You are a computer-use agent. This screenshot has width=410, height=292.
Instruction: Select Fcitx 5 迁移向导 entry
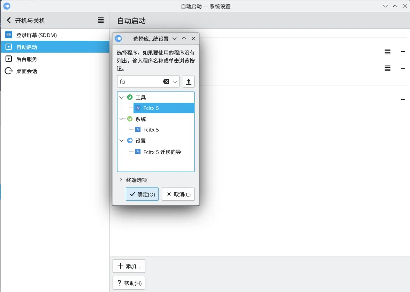tap(162, 152)
